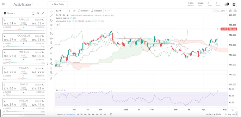Image resolution: width=241 pixels, height=117 pixels.
Task: Click AAPL.US sentiment slider handle
Action: [x=20, y=30]
